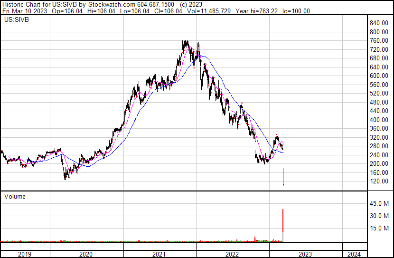Click the 'Year hi=763.22' value

pyautogui.click(x=256, y=11)
